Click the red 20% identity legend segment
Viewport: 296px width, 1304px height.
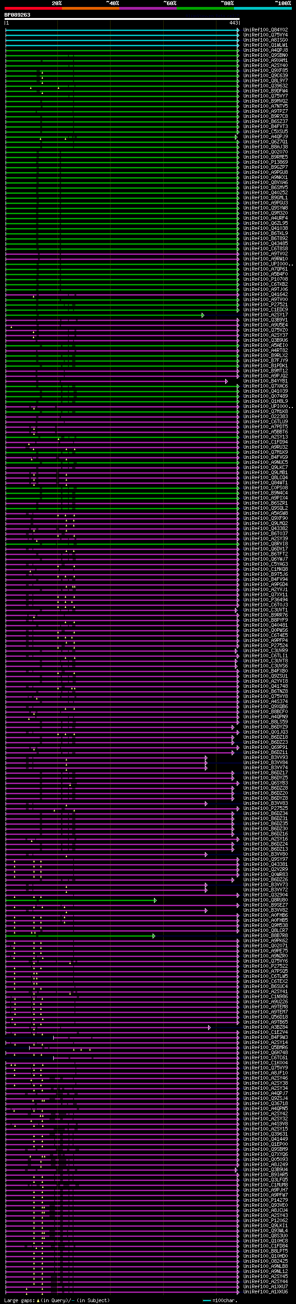33,8
